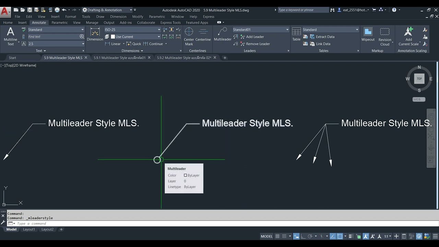Viewport: 439px width, 247px height.
Task: Toggle Object Snap Tracking in status bar
Action: (333, 236)
